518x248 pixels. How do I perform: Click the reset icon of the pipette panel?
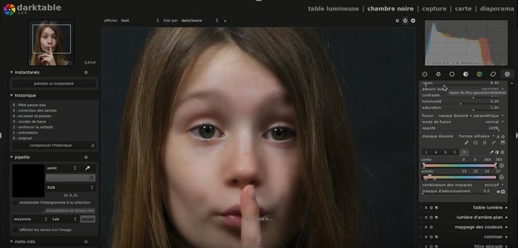coord(86,157)
